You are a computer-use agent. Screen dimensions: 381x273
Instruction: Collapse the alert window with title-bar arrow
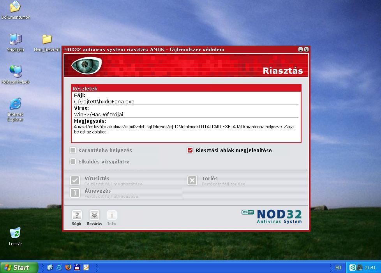(307, 50)
